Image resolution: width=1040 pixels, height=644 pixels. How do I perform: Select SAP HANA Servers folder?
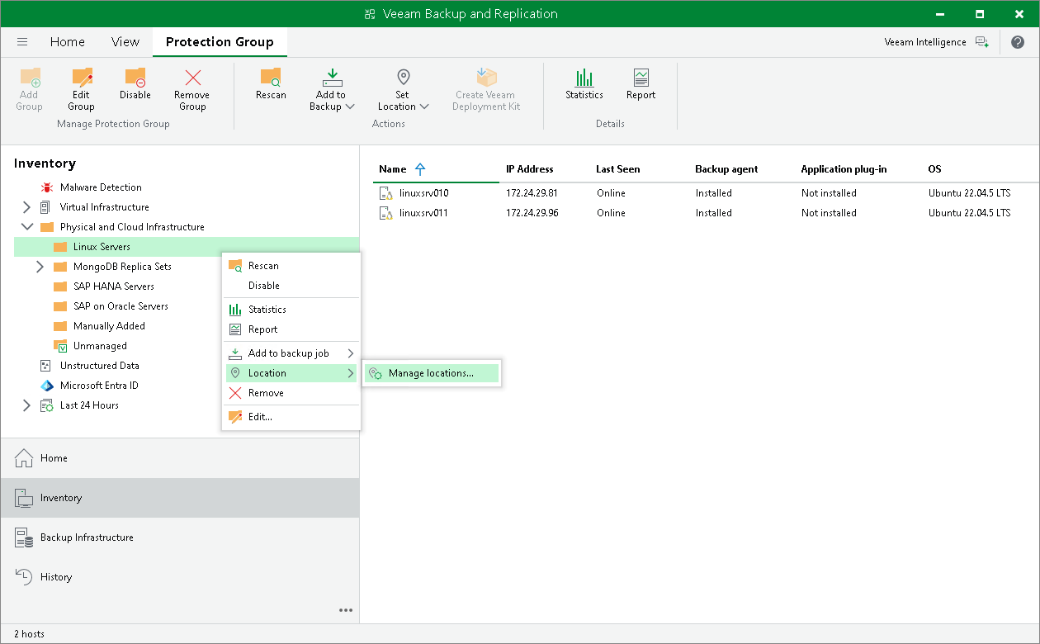coord(114,286)
